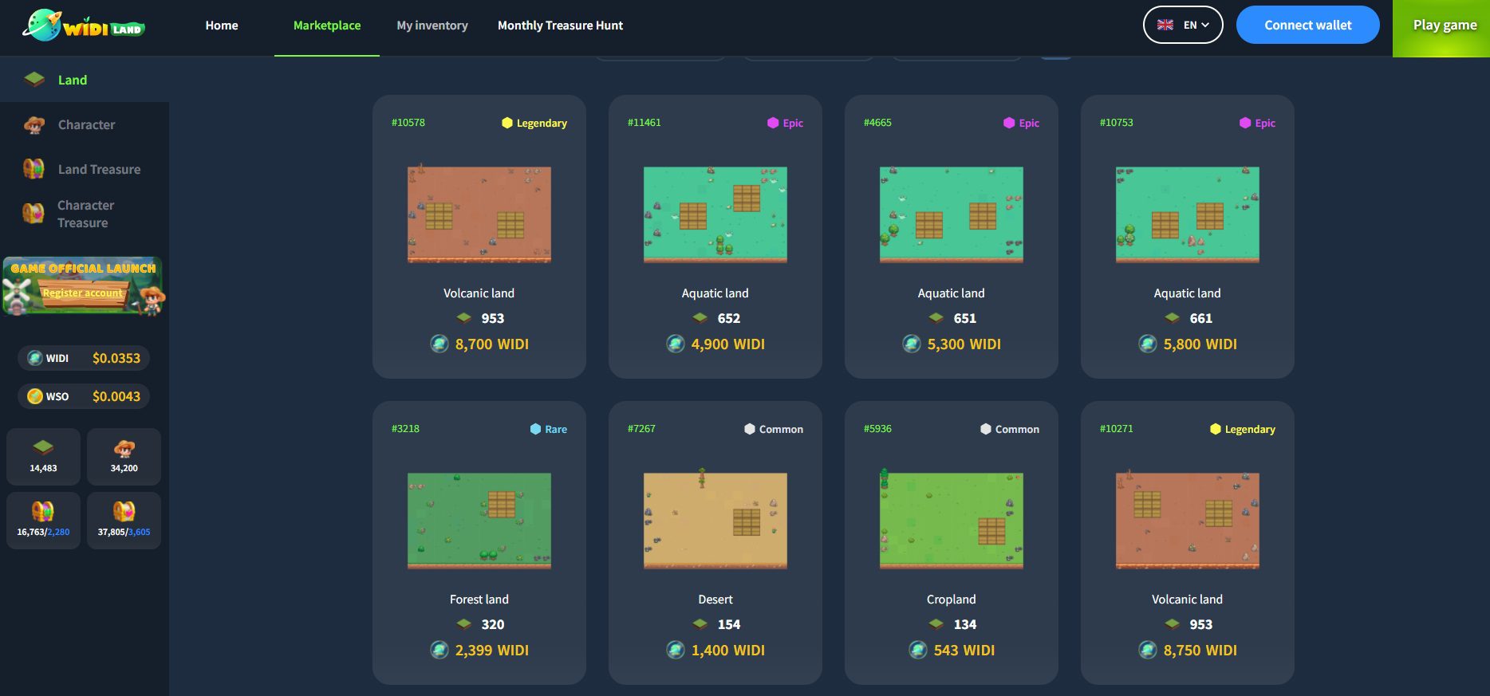Click land icon beside 154 value
This screenshot has height=696, width=1490.
[700, 623]
